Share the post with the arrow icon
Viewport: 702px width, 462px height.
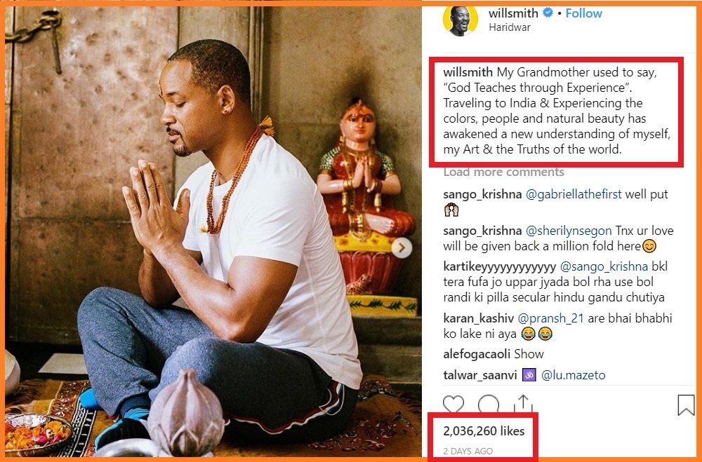pos(522,405)
